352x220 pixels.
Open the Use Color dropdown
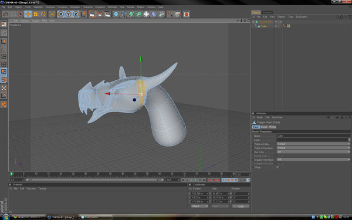313,152
